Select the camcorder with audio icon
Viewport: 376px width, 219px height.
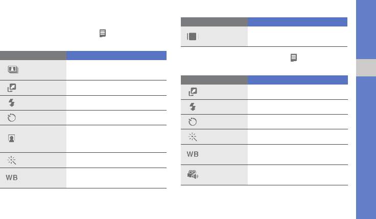[x=193, y=175]
